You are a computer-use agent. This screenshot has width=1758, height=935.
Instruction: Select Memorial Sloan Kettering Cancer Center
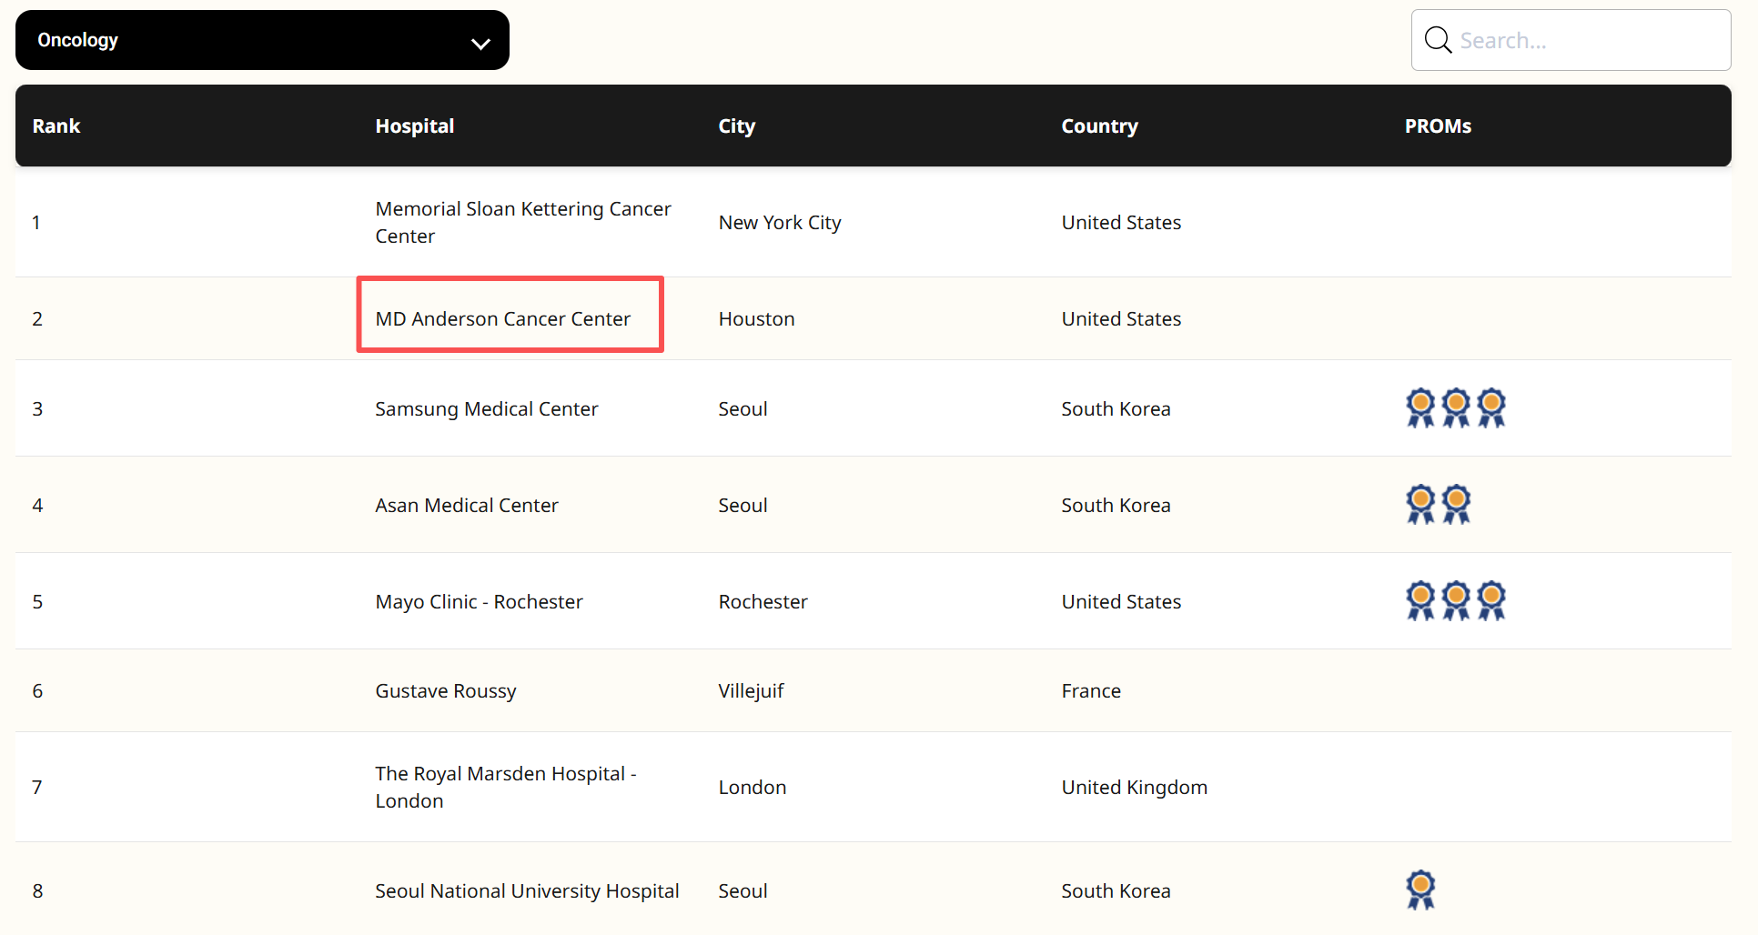tap(522, 223)
